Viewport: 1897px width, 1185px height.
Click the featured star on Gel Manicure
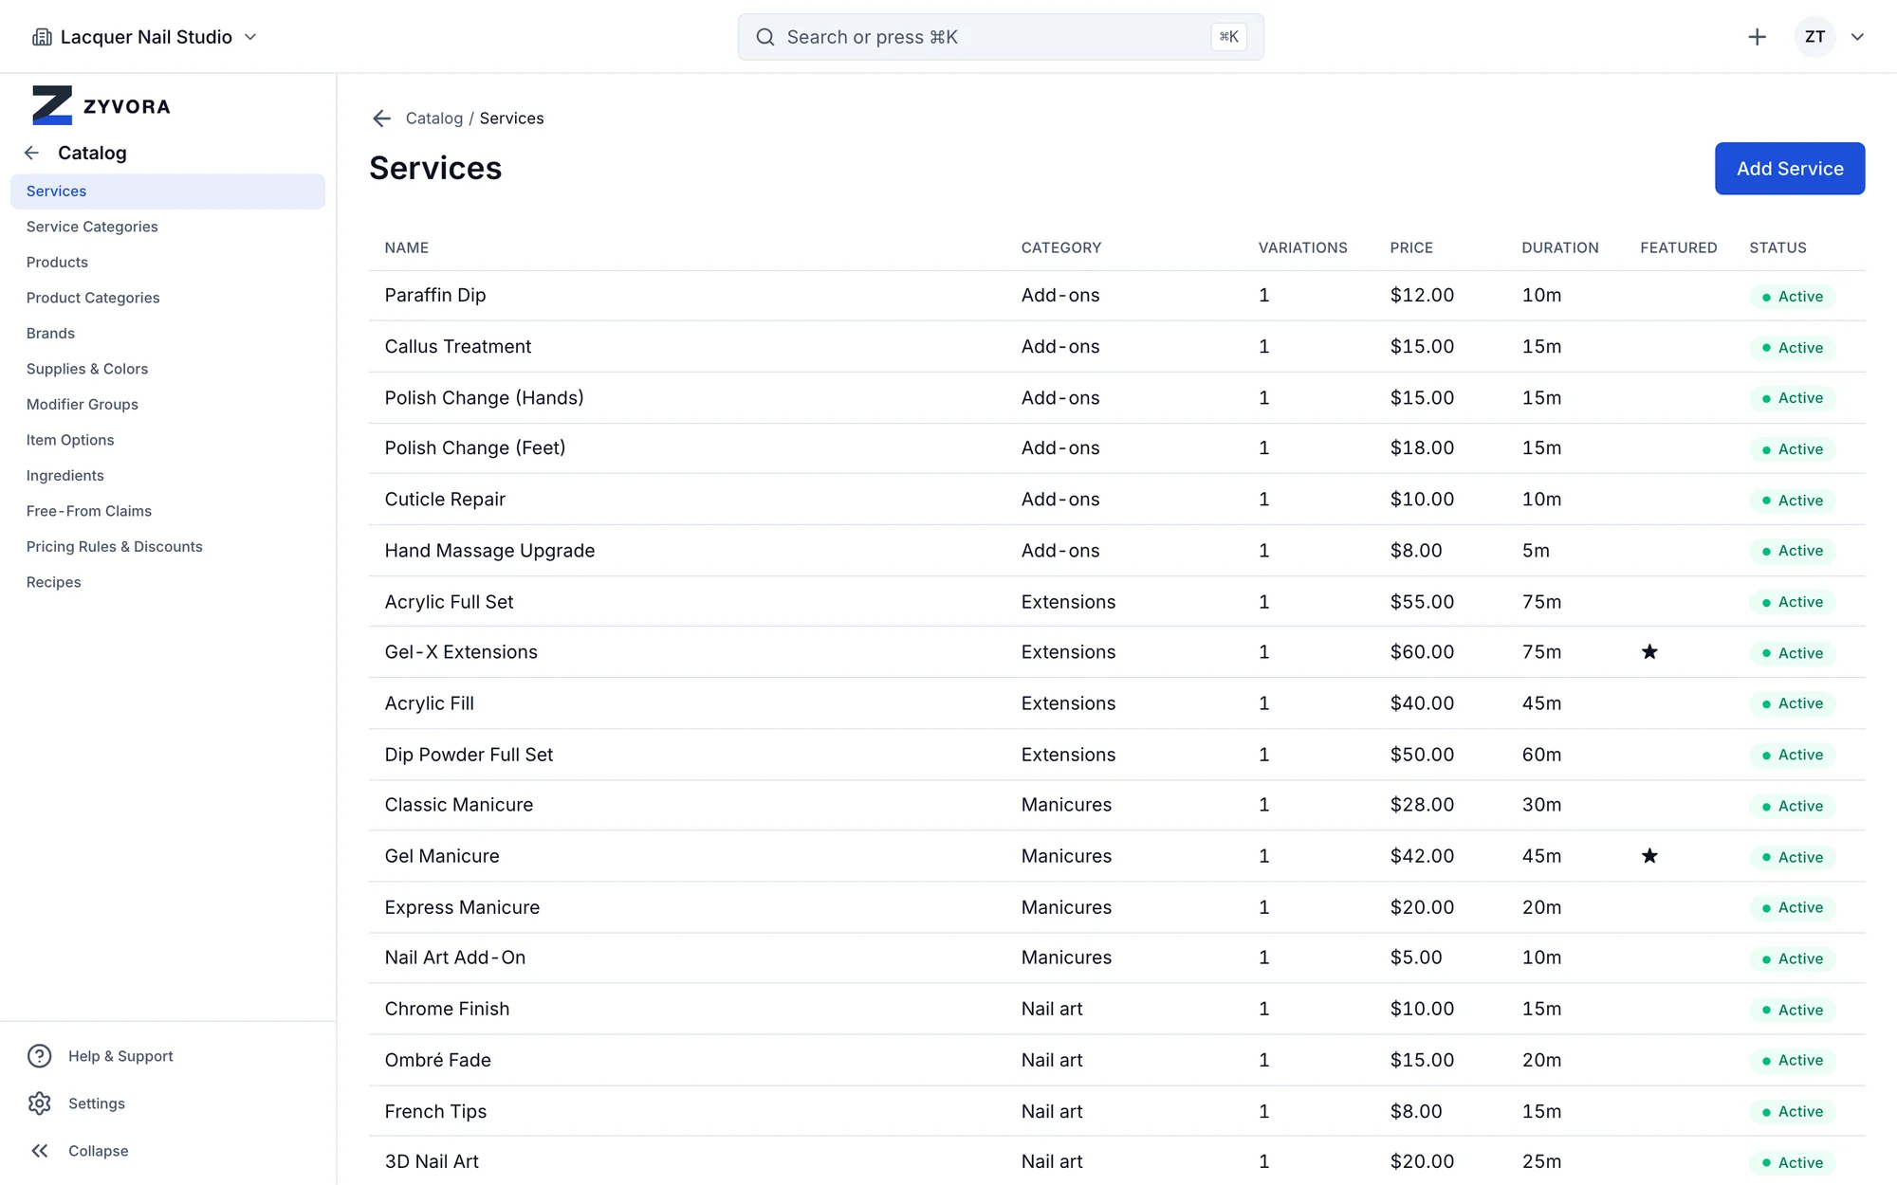1649,856
